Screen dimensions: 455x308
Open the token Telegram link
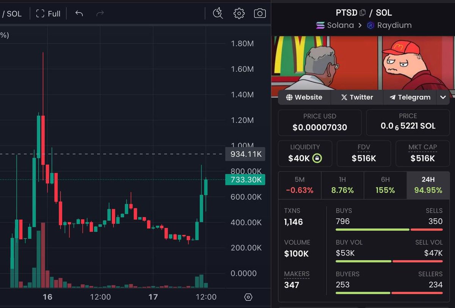point(410,97)
